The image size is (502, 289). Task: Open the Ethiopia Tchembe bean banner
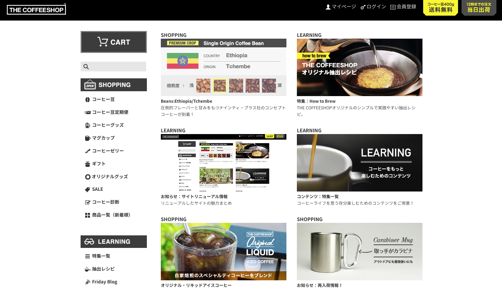pyautogui.click(x=224, y=67)
